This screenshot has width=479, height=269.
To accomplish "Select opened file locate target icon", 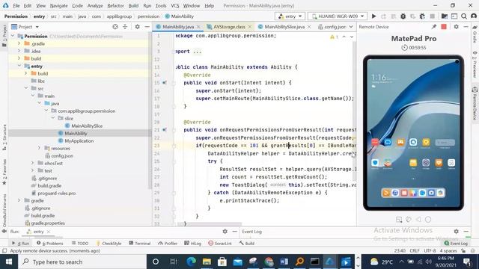I will (x=115, y=27).
